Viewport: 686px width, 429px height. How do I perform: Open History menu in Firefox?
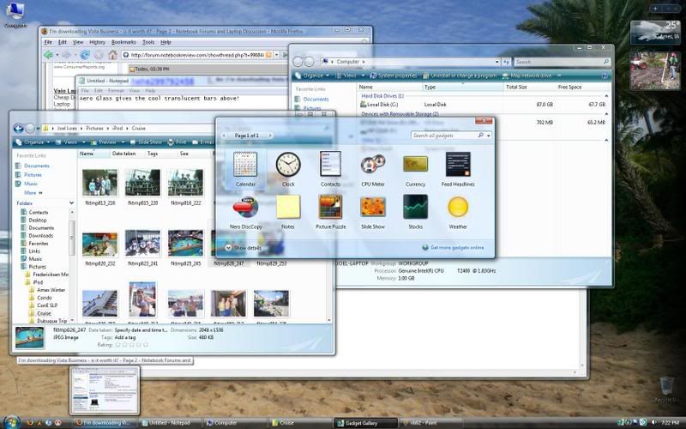tap(97, 42)
